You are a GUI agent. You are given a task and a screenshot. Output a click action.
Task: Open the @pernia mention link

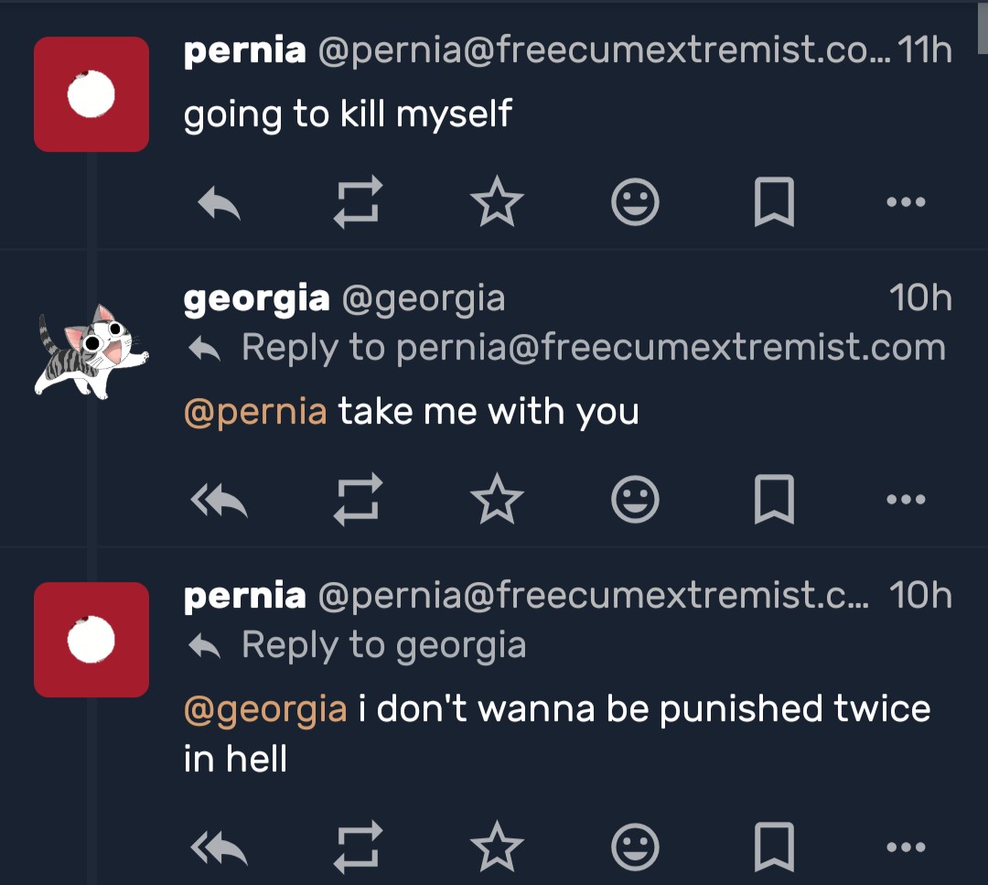255,412
